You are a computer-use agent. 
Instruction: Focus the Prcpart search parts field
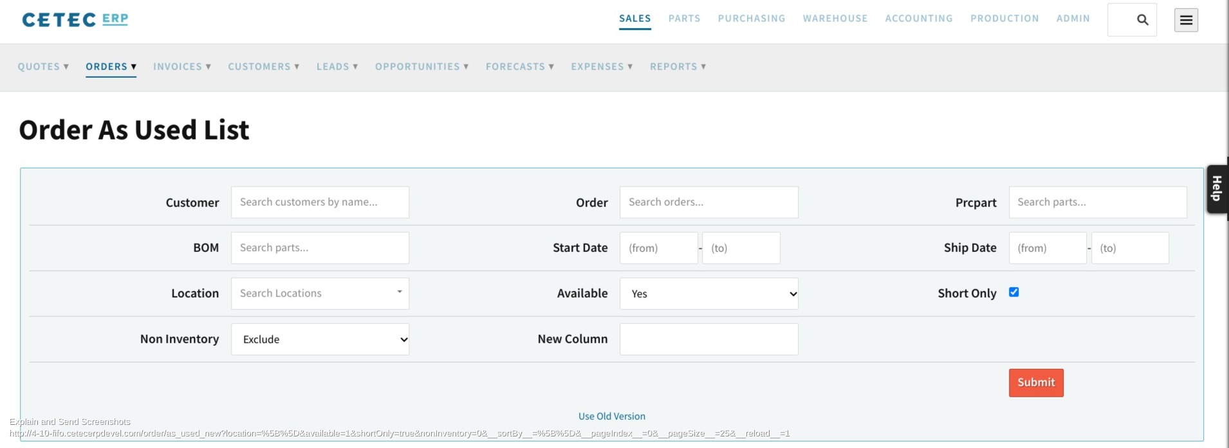click(x=1098, y=202)
